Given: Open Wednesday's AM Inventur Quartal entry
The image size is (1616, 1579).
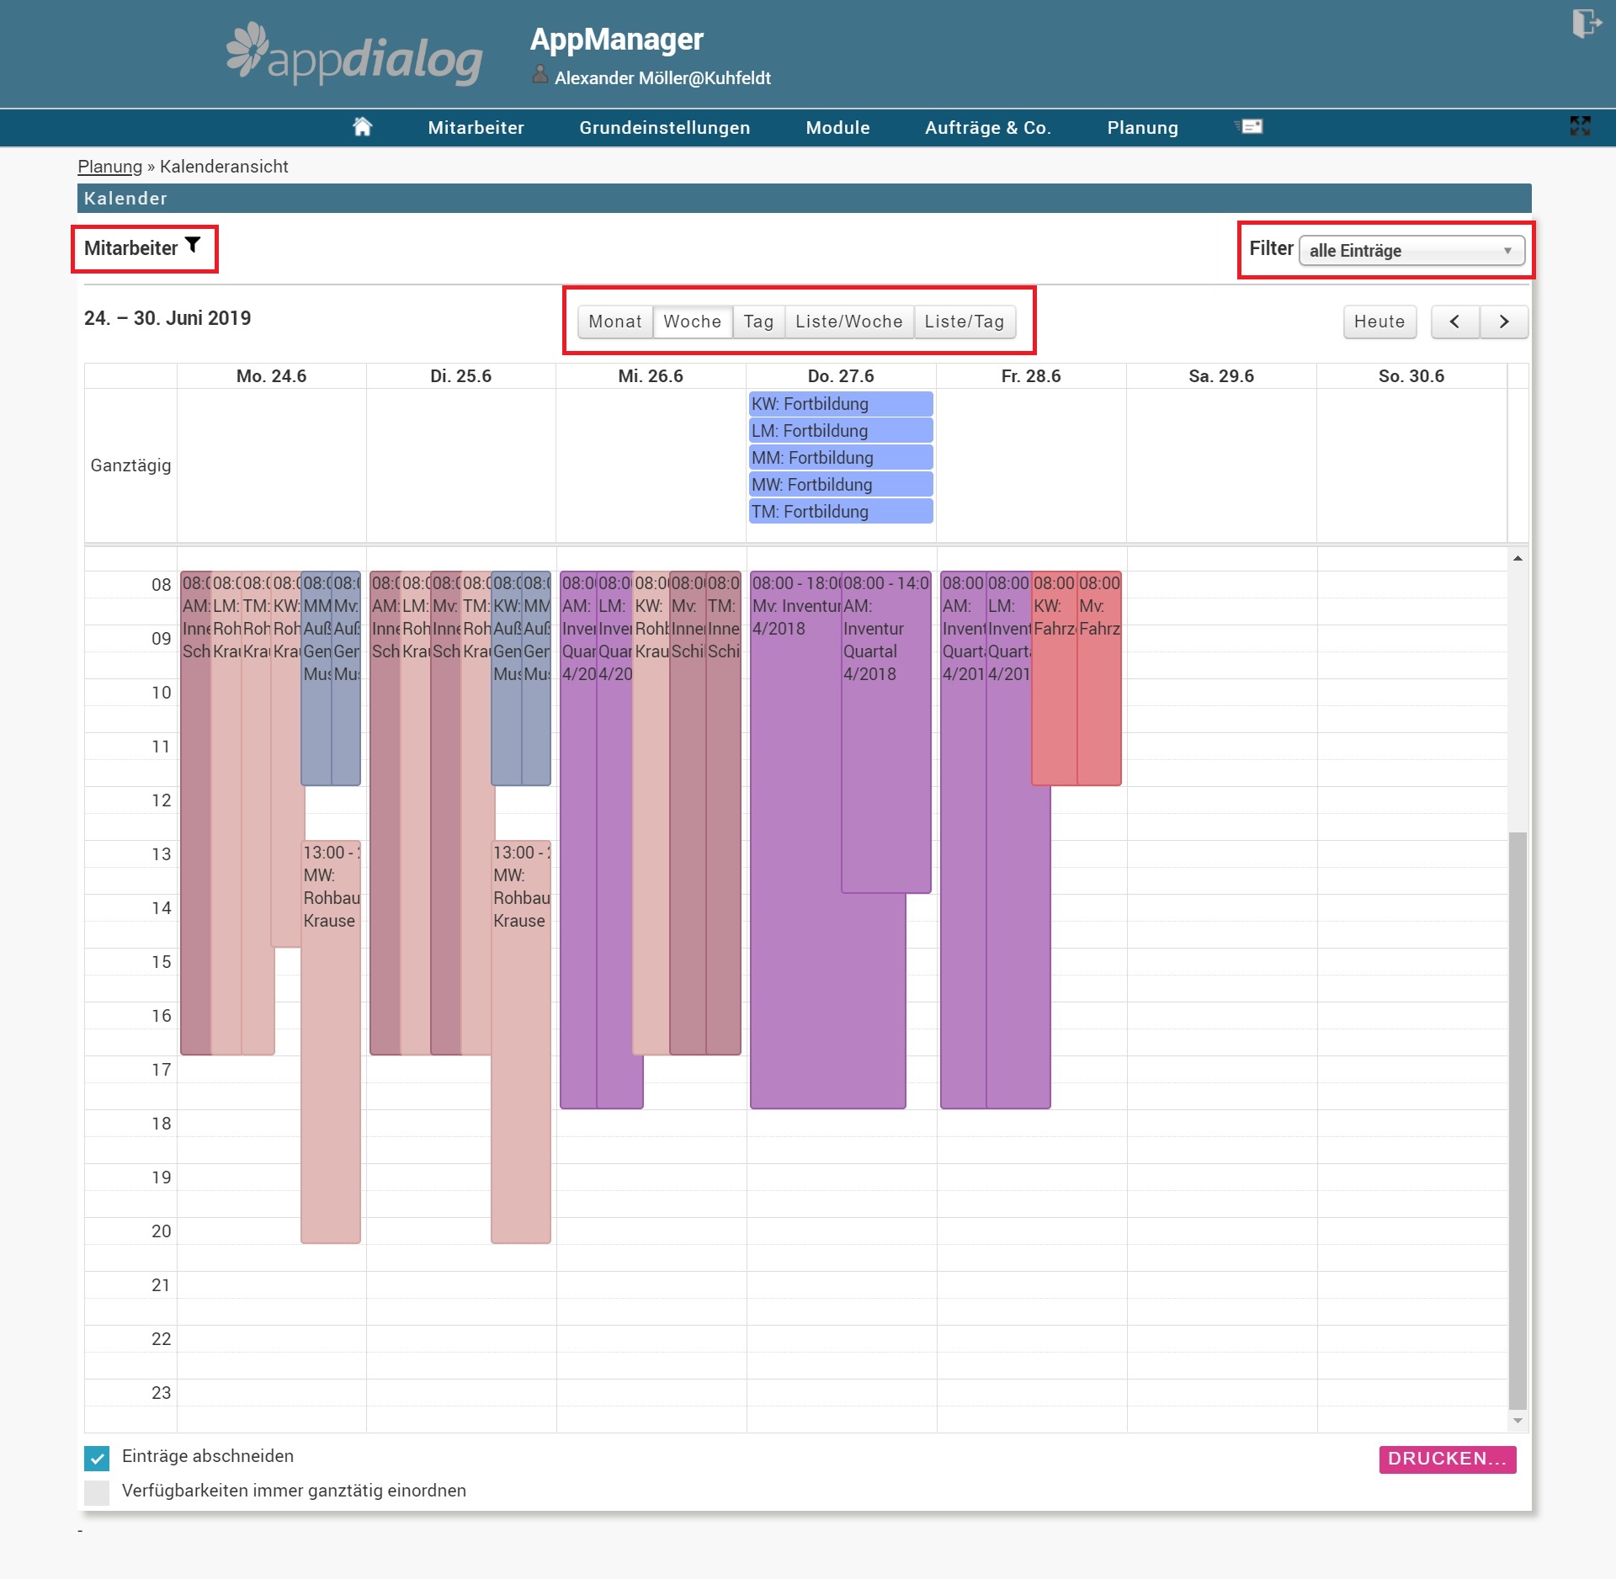Looking at the screenshot, I should pyautogui.click(x=578, y=840).
